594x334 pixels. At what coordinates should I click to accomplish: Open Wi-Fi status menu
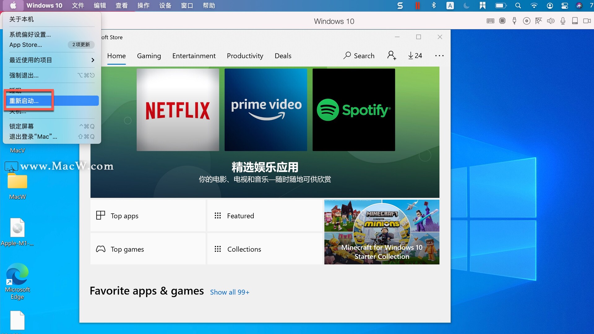coord(534,6)
